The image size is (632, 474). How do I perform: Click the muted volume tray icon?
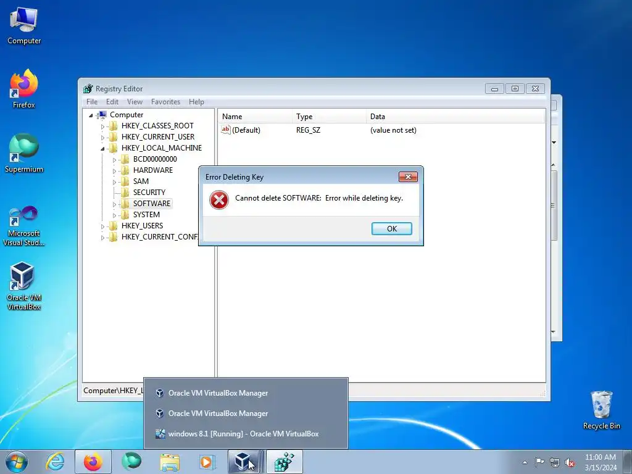click(x=570, y=462)
